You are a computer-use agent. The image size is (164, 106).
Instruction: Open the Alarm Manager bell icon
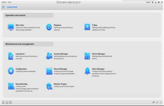click(x=87, y=71)
